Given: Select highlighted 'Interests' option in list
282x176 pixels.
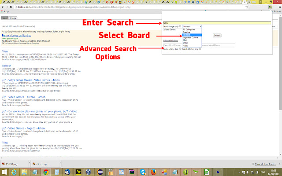Looking at the screenshot, I should 192,35.
